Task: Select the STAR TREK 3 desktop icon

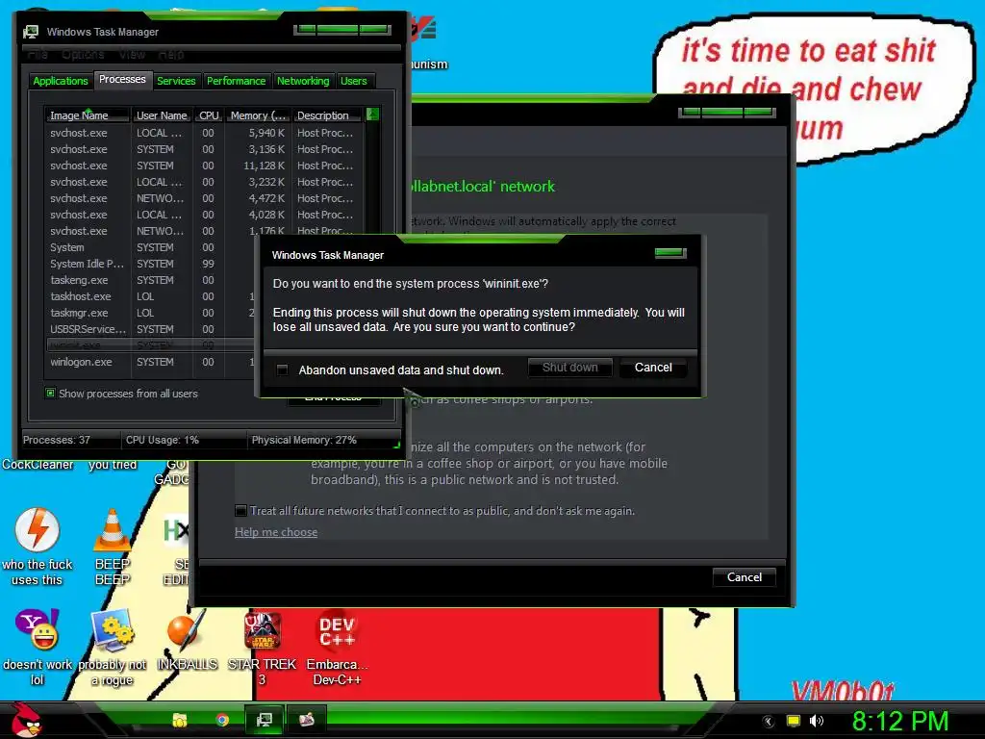Action: click(262, 648)
